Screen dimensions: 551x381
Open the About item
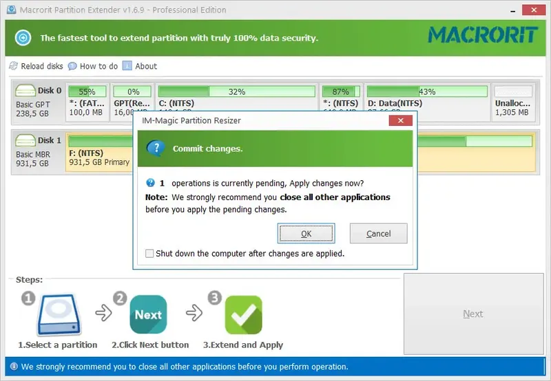(140, 66)
